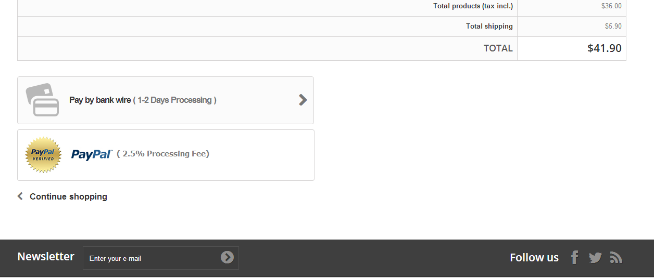654x278 pixels.
Task: Click the PayPal Verified gold seal
Action: click(x=43, y=155)
